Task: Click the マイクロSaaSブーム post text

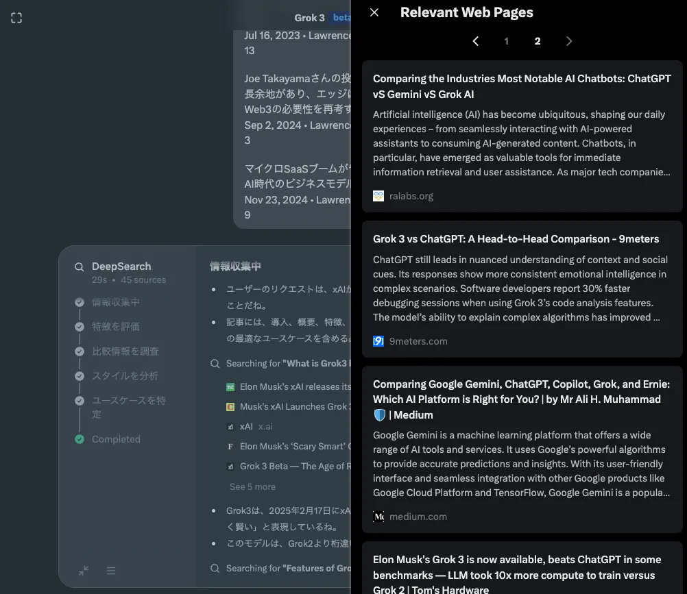Action: (298, 176)
